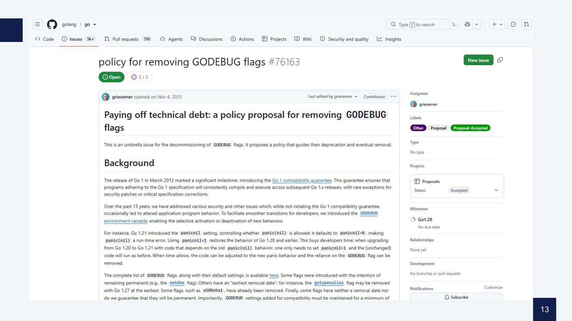Image resolution: width=572 pixels, height=321 pixels.
Task: Open your issues from the header icon
Action: tap(513, 24)
